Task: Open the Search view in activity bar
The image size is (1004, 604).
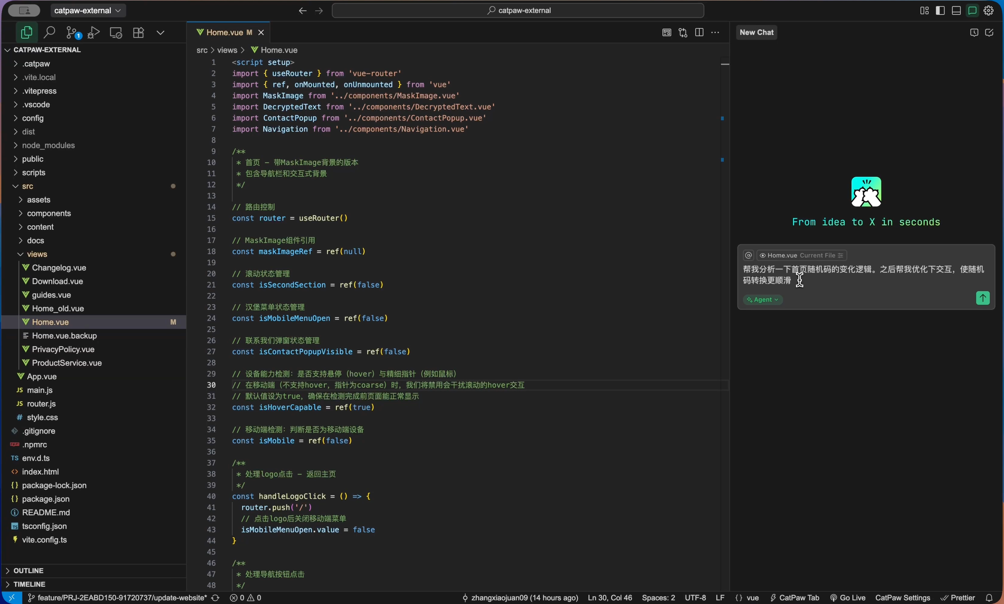Action: click(49, 33)
